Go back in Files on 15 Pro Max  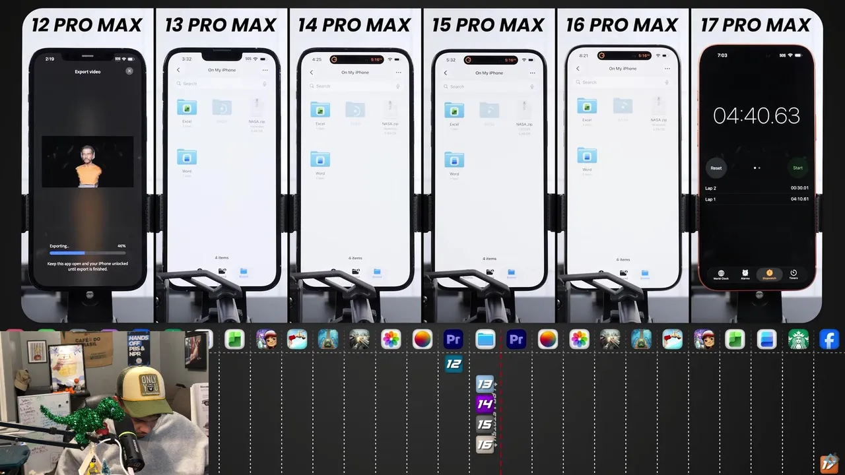pos(446,73)
